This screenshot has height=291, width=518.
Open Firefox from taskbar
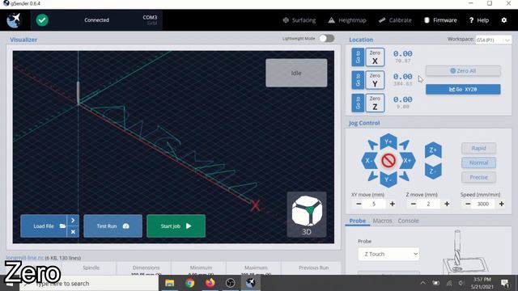210,283
